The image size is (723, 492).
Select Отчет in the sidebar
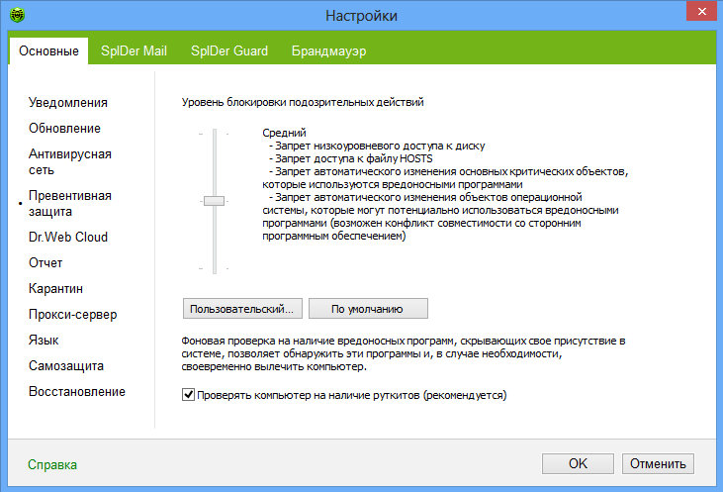pos(45,262)
